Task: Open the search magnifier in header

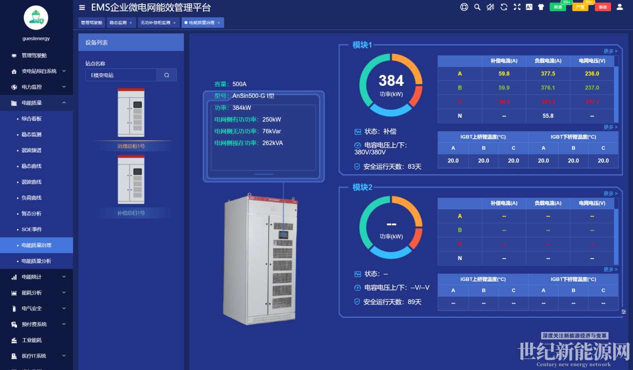Action: (x=477, y=7)
